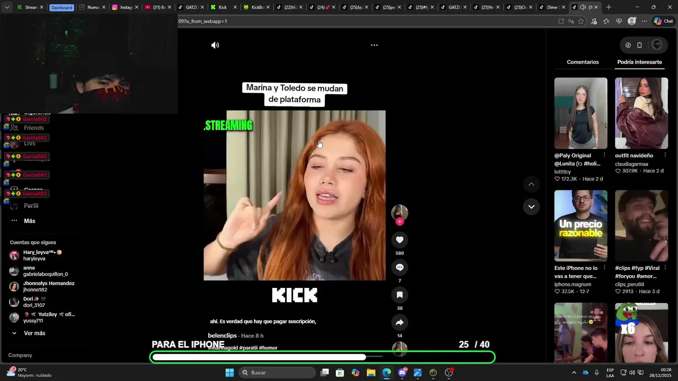
Task: Open more options for @Paly Original video
Action: (604, 156)
